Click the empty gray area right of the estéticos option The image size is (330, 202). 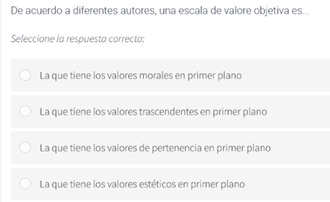pos(287,184)
